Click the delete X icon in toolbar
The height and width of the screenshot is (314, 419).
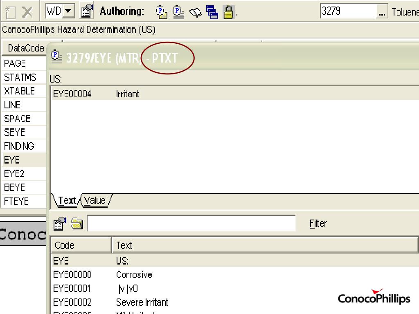point(27,12)
